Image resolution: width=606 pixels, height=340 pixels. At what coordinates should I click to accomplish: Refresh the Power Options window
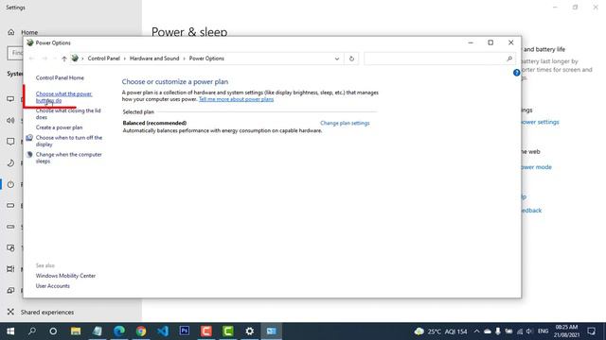click(x=351, y=59)
